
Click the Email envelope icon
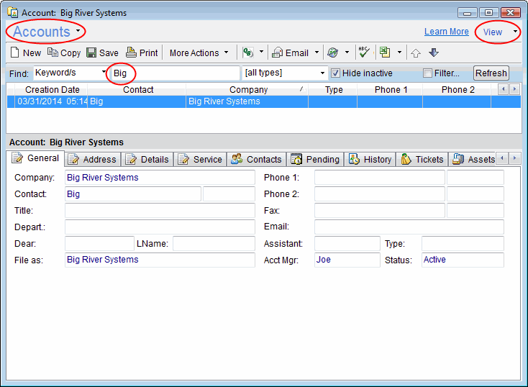[277, 53]
